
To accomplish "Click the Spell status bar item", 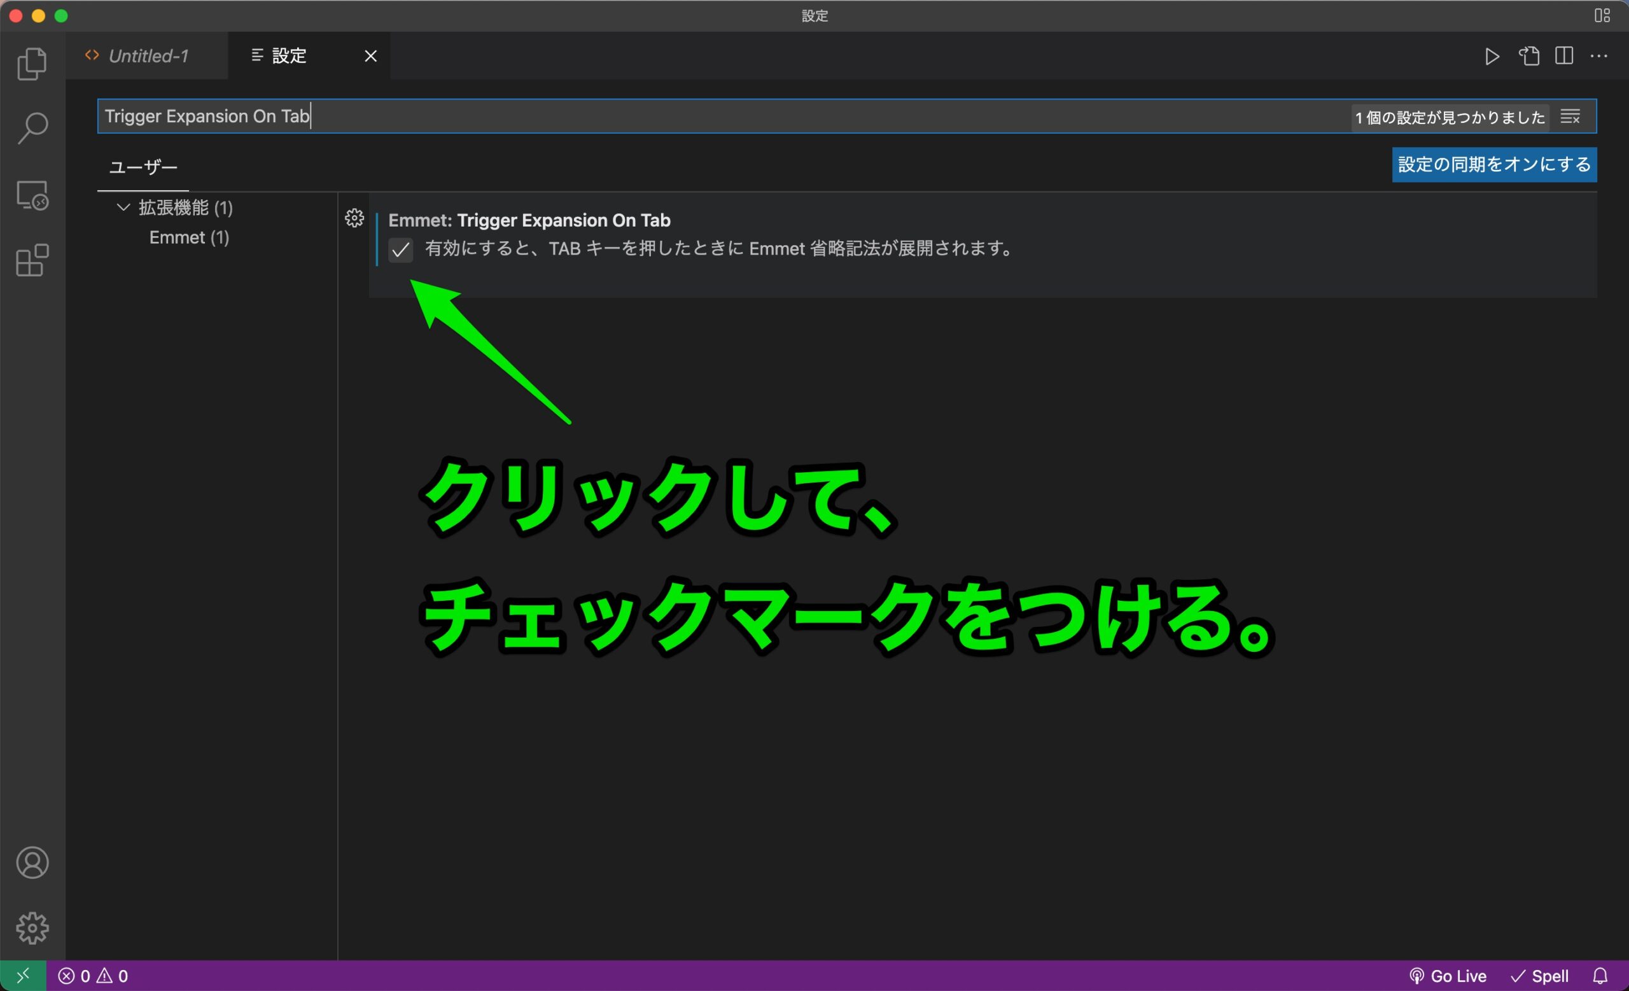I will tap(1540, 976).
